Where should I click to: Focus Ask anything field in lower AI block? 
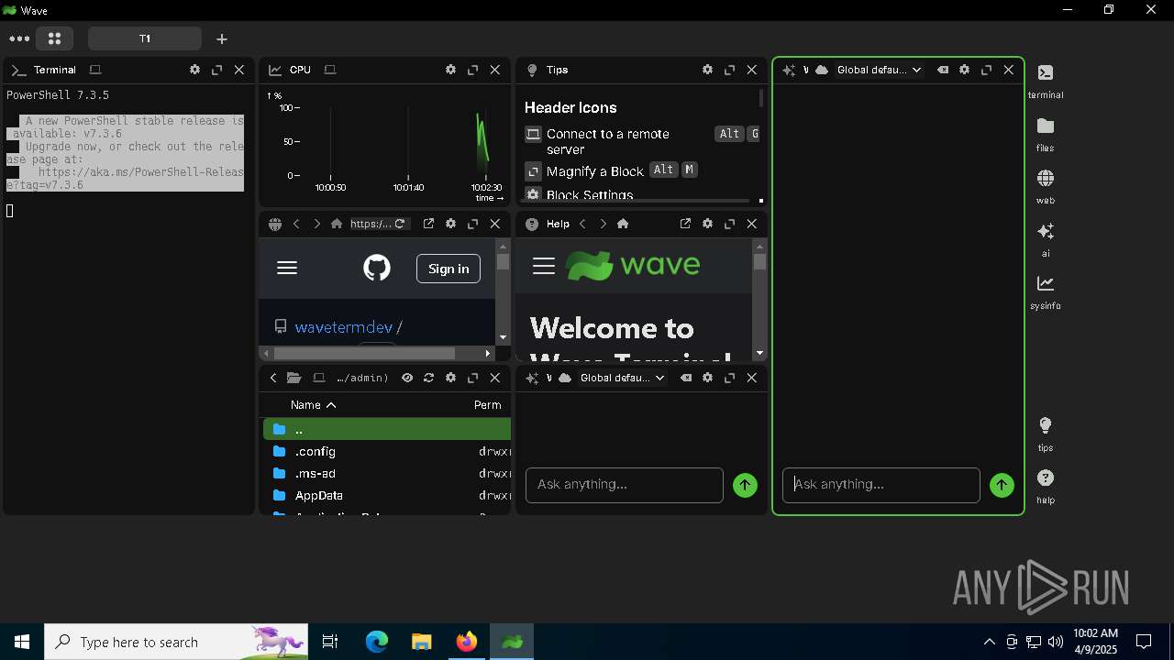625,485
